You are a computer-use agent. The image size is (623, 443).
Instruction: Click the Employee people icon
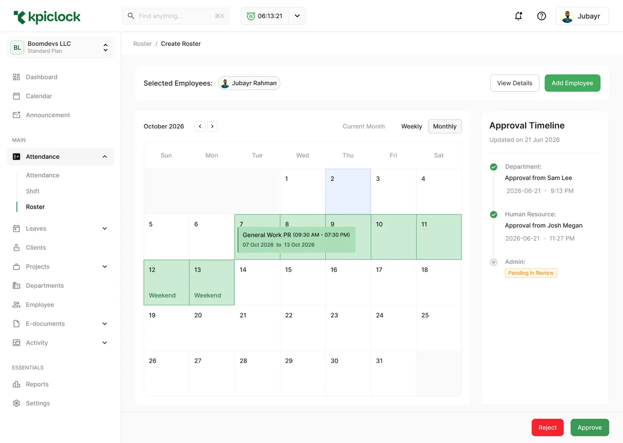point(17,305)
